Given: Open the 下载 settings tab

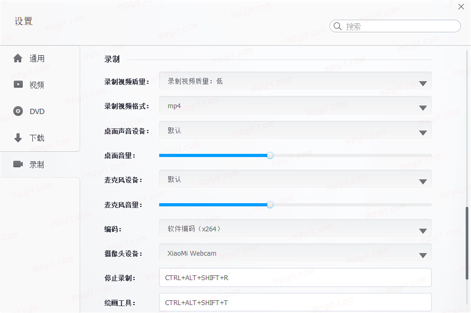Looking at the screenshot, I should [40, 137].
